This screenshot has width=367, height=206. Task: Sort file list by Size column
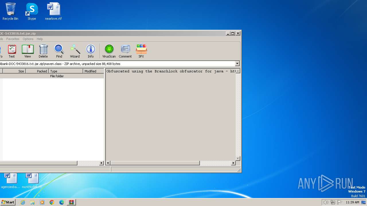(14, 71)
